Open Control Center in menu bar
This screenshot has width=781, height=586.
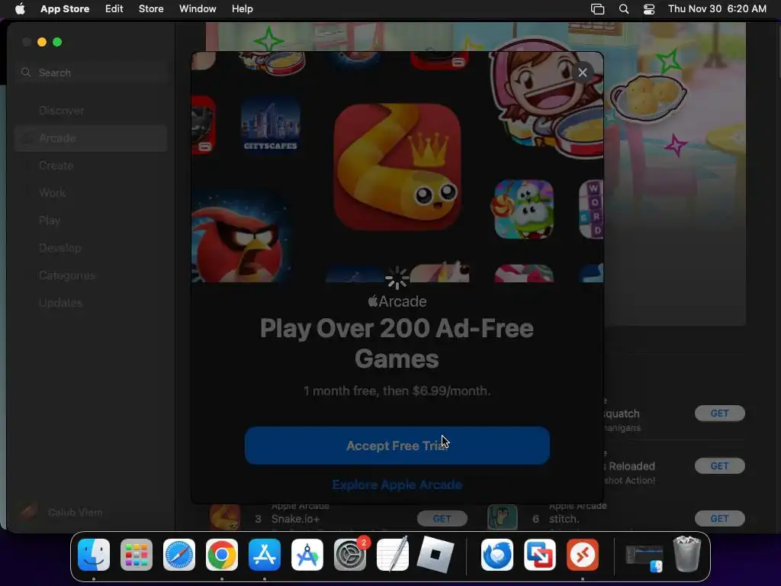point(649,9)
